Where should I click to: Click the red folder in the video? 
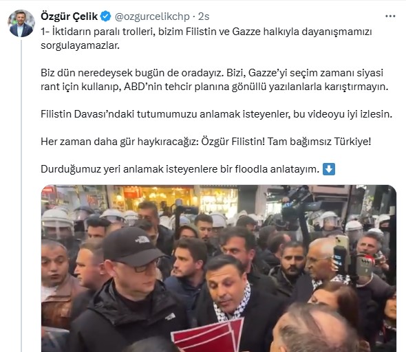click(x=209, y=335)
